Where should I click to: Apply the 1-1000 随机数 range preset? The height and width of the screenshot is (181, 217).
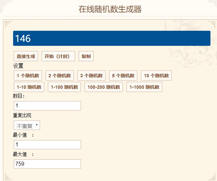144,87
